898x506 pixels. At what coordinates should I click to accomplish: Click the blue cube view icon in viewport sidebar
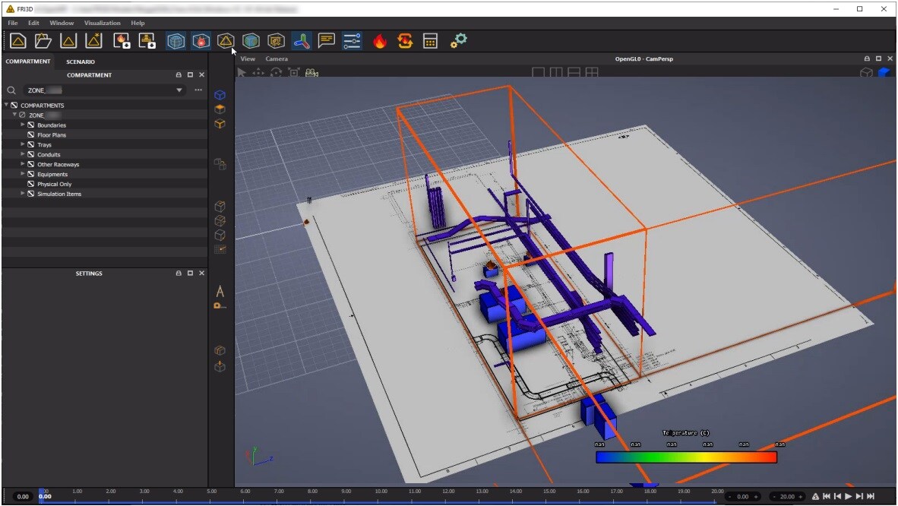[220, 94]
